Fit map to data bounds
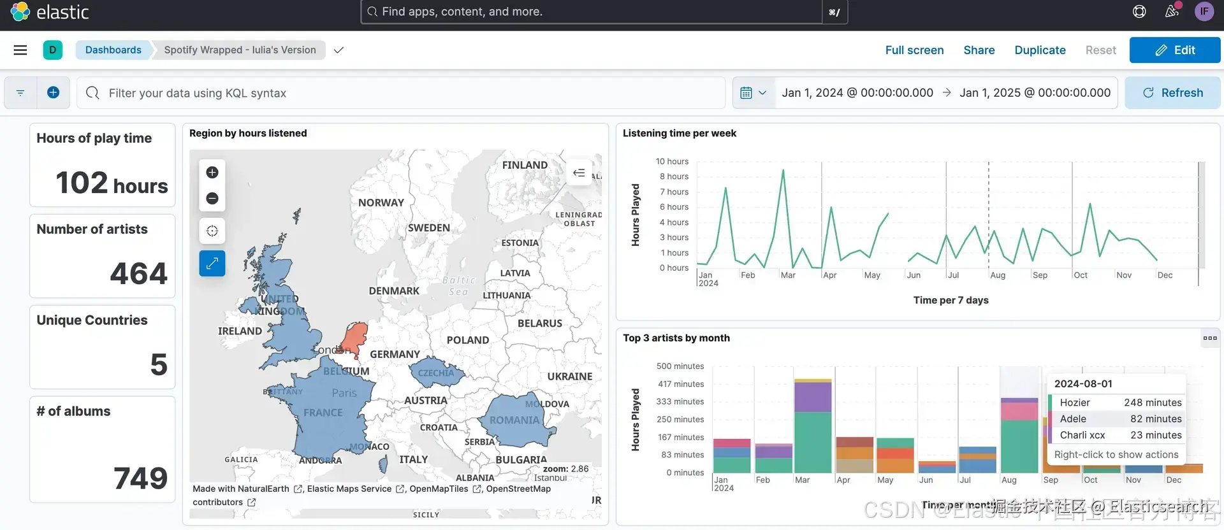Image resolution: width=1224 pixels, height=530 pixels. (212, 231)
